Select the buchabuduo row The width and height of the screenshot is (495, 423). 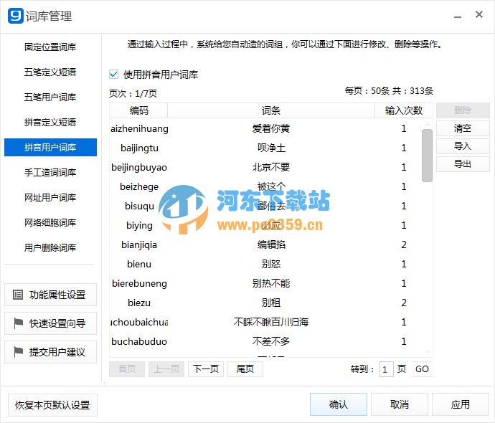click(x=266, y=341)
